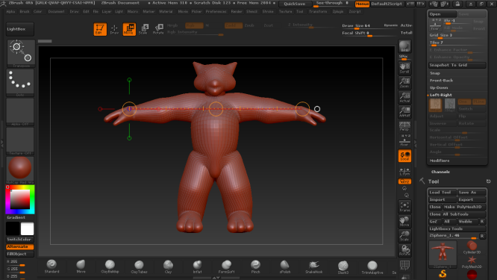Open the Alpha Off selector
497x280 pixels.
point(20,111)
